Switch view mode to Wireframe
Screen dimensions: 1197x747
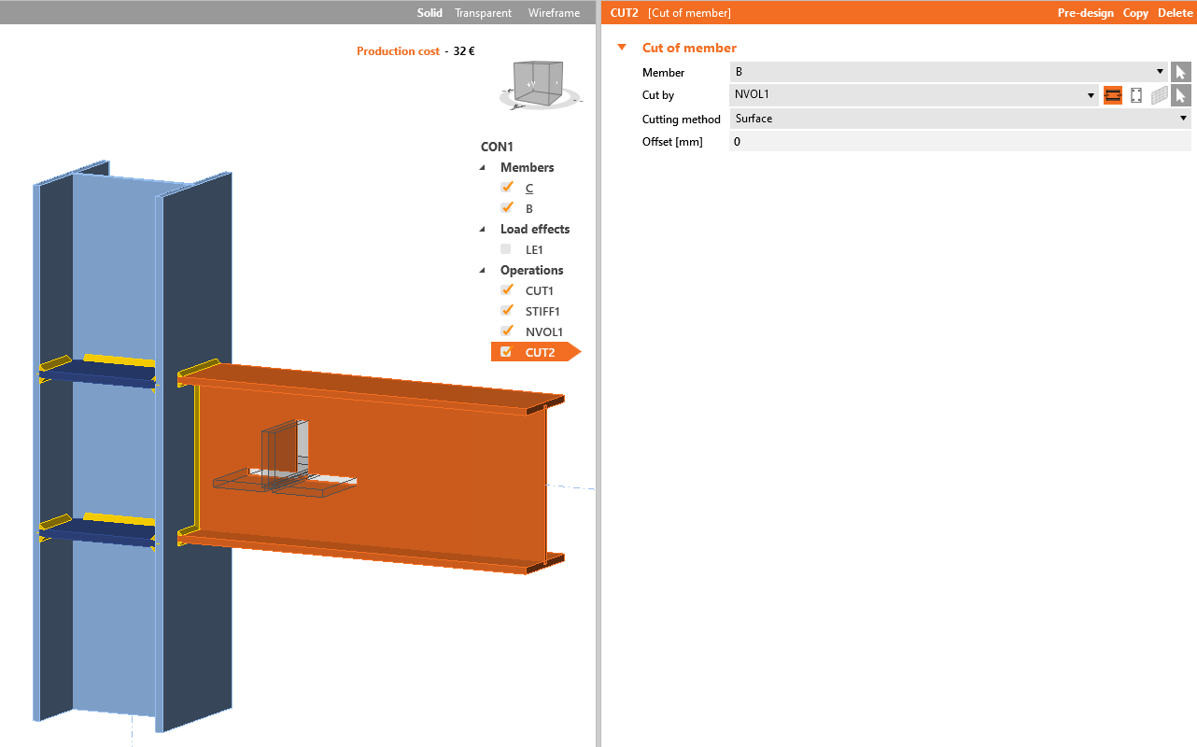pyautogui.click(x=554, y=13)
